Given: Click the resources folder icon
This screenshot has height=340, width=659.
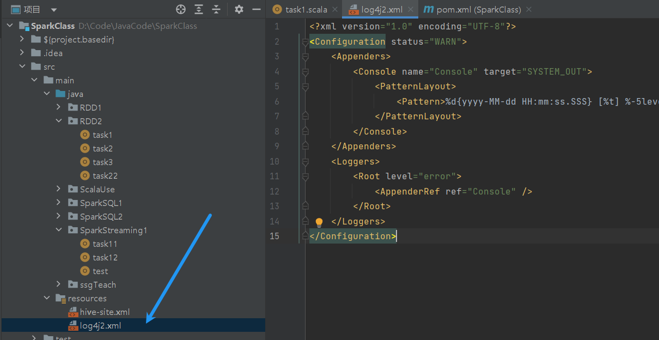Looking at the screenshot, I should (60, 298).
